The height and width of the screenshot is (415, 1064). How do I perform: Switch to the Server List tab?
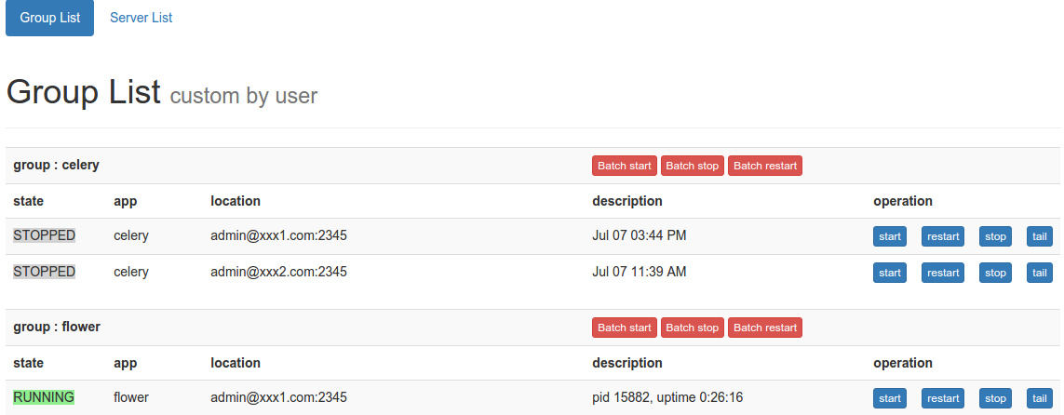point(141,18)
